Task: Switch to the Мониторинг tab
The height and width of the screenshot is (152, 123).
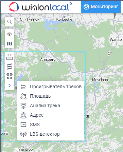Action: pyautogui.click(x=101, y=6)
